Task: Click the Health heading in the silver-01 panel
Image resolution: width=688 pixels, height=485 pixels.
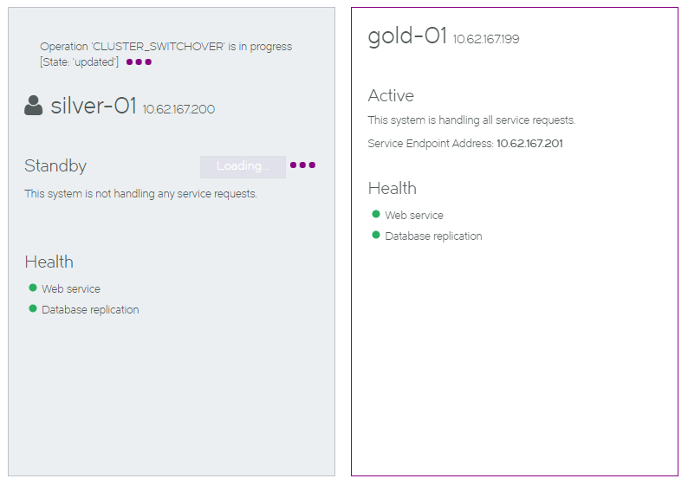Action: pyautogui.click(x=49, y=262)
